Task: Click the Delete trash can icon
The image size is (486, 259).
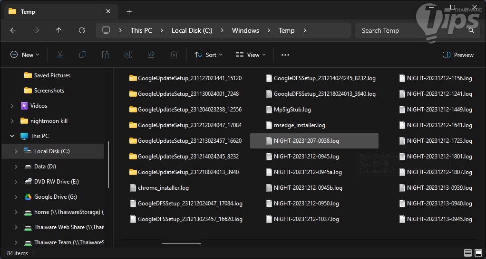Action: pyautogui.click(x=174, y=55)
